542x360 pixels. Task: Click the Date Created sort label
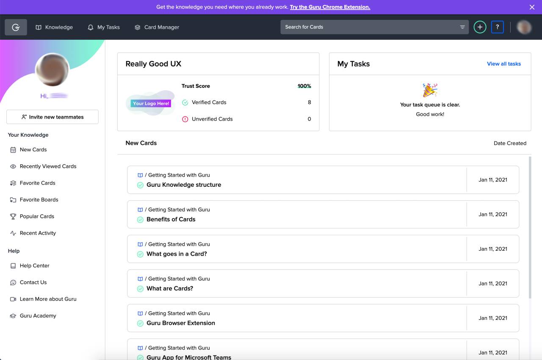510,143
